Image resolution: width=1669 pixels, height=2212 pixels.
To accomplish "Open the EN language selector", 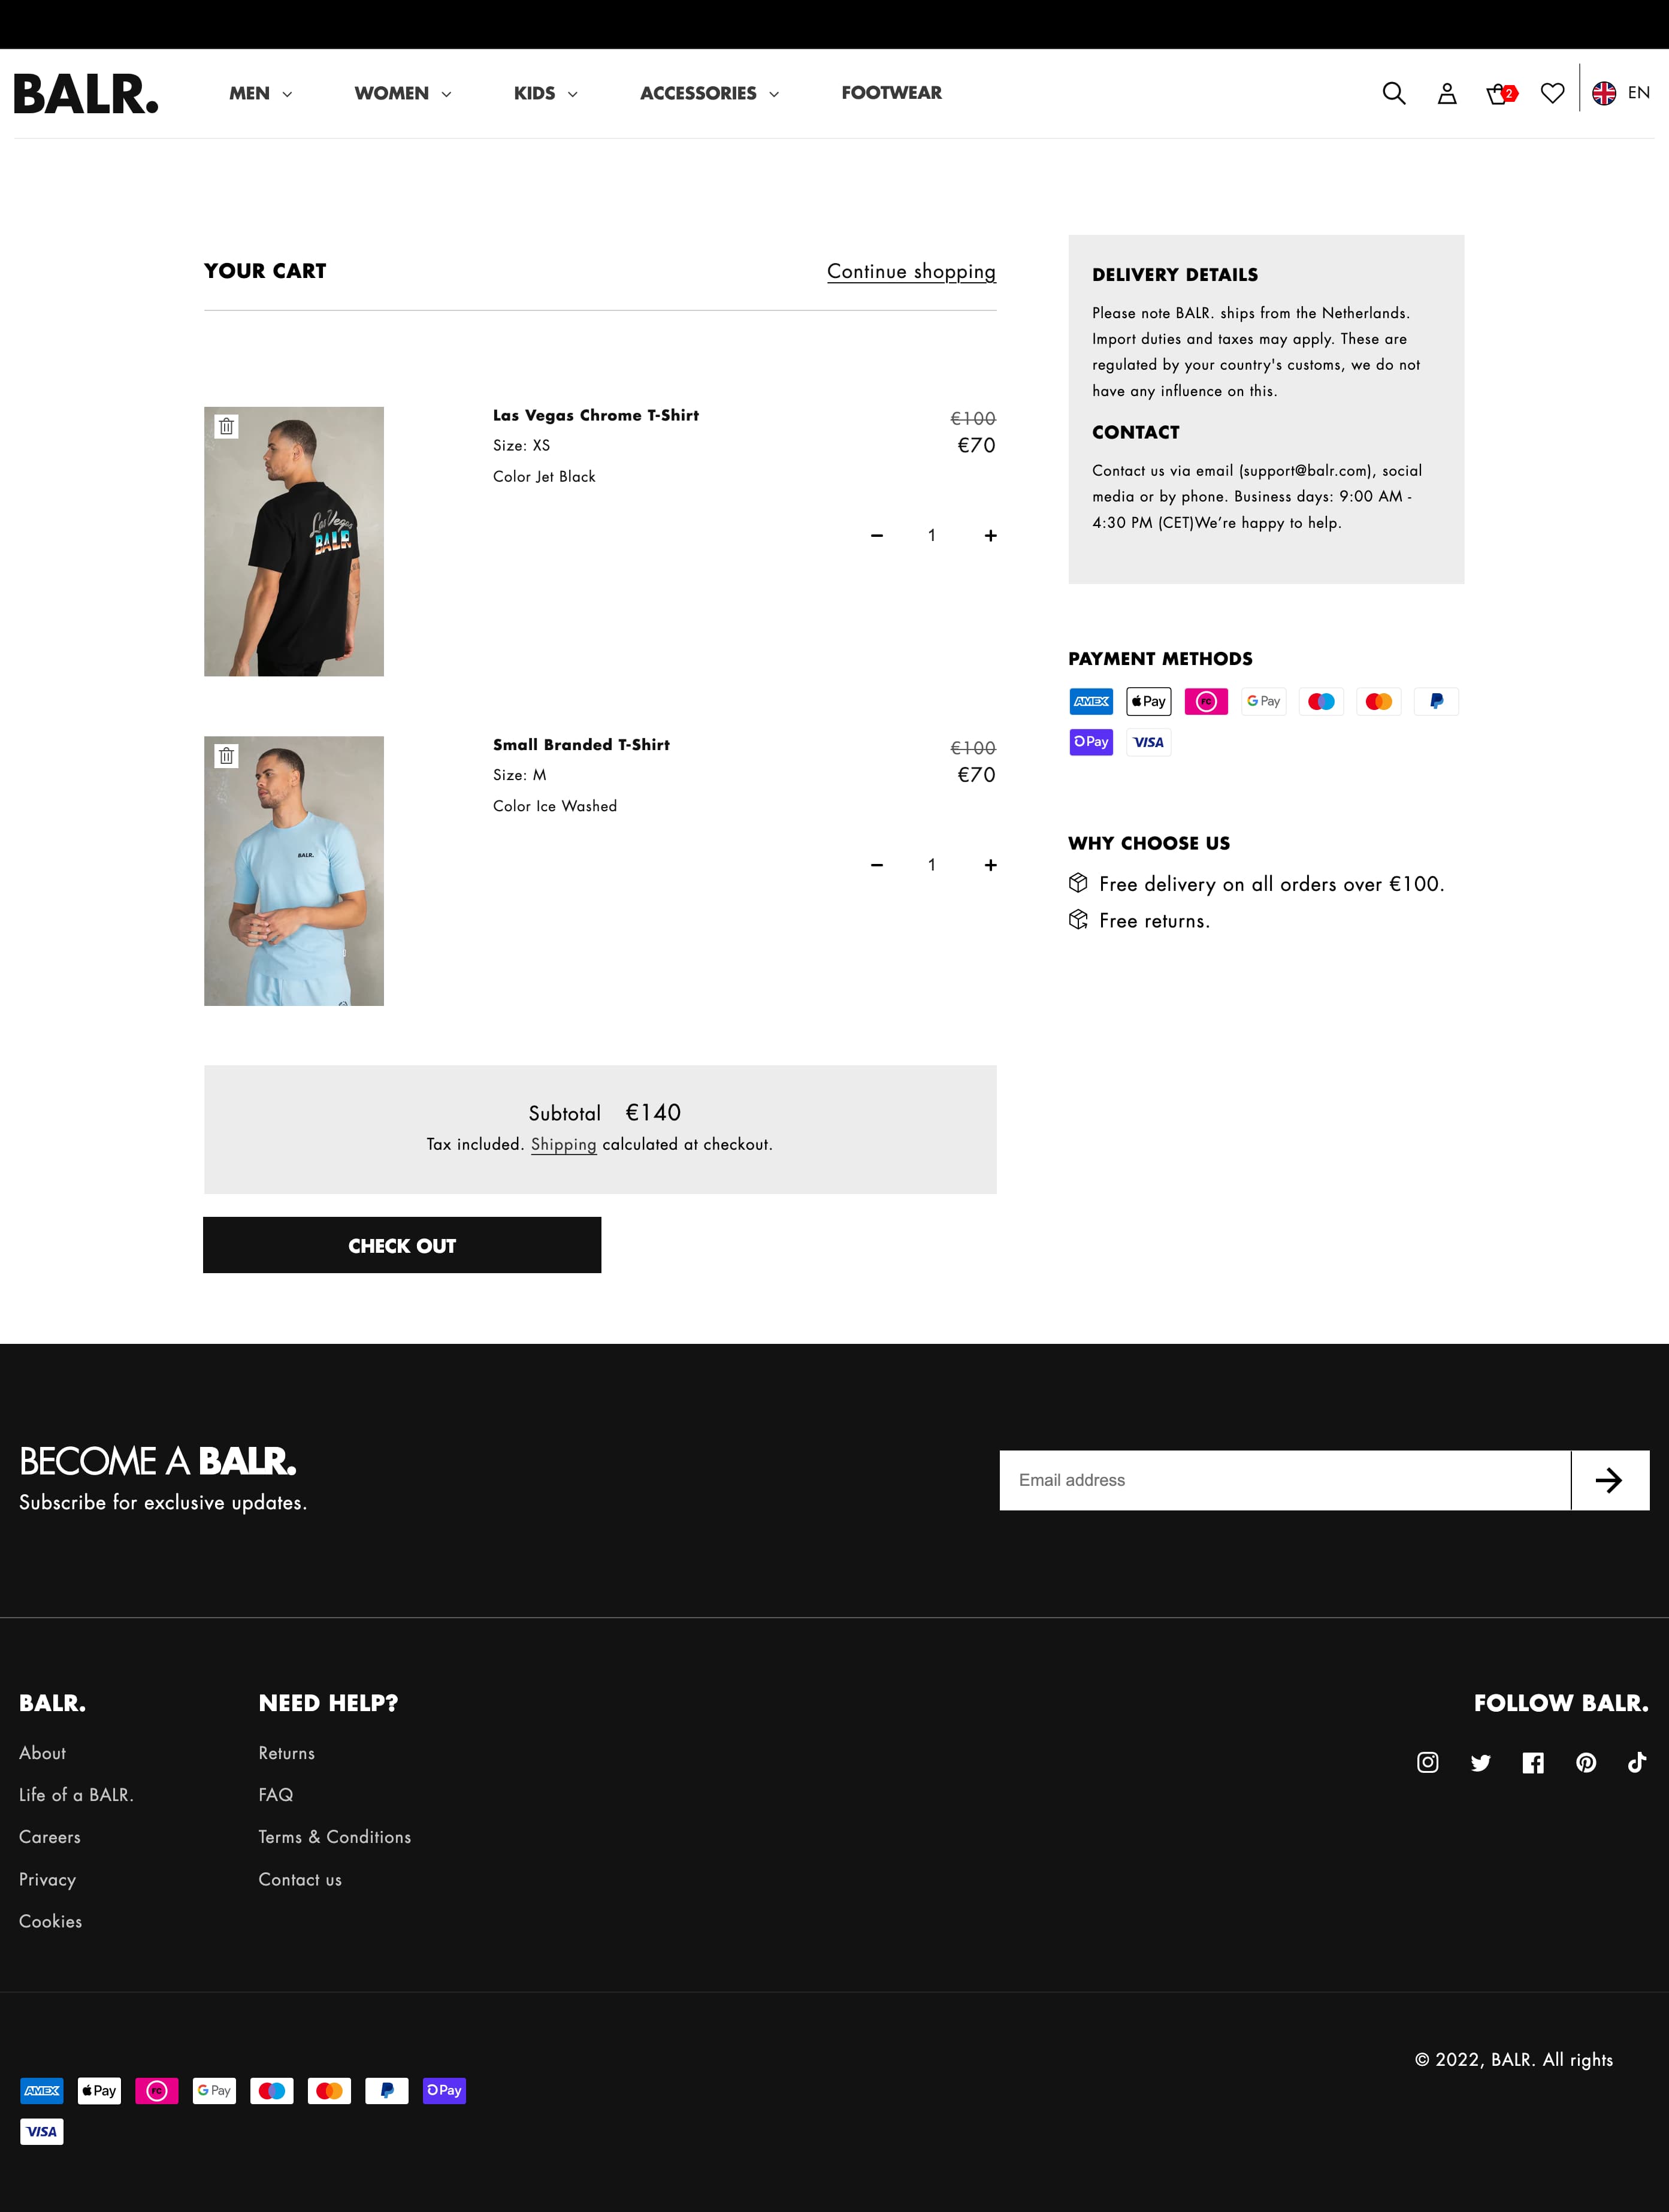I will pos(1620,93).
